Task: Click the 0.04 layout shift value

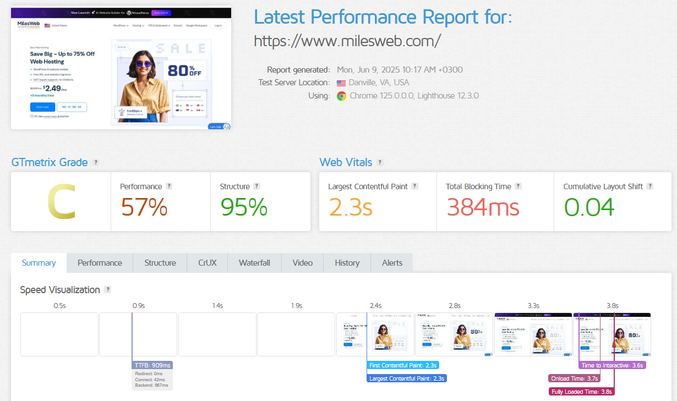Action: tap(589, 207)
